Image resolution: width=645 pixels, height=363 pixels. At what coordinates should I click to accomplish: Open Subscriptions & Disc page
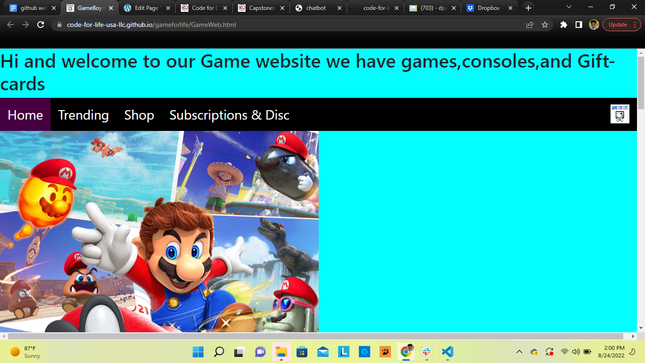click(x=229, y=115)
